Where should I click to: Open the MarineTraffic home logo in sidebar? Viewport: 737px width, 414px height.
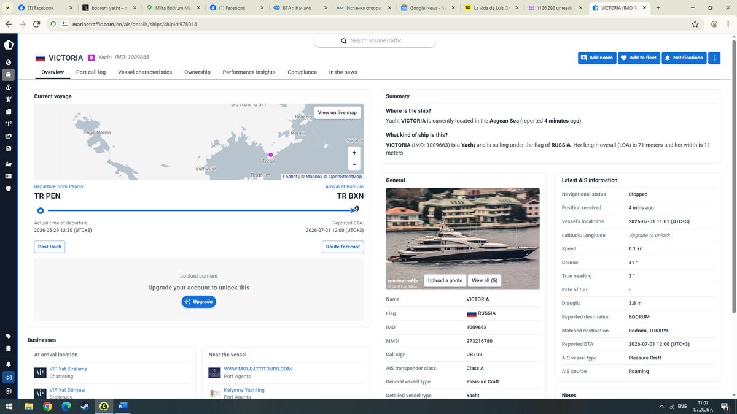click(9, 45)
